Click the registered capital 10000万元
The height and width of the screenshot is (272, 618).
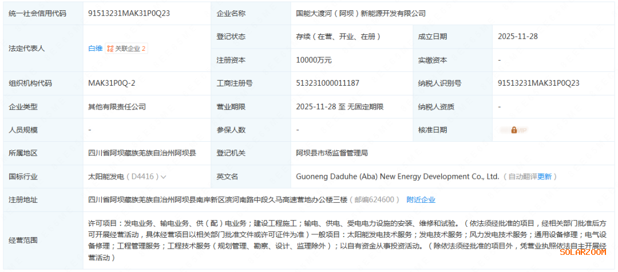[x=314, y=60]
